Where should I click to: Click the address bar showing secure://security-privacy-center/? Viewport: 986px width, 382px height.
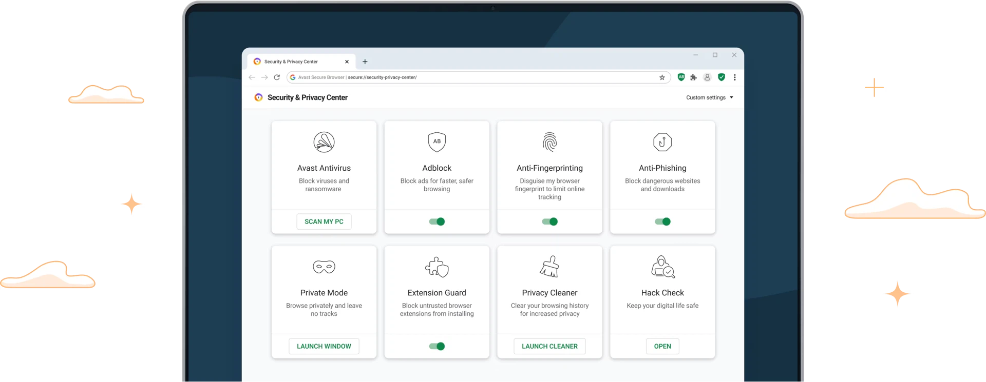coord(478,77)
